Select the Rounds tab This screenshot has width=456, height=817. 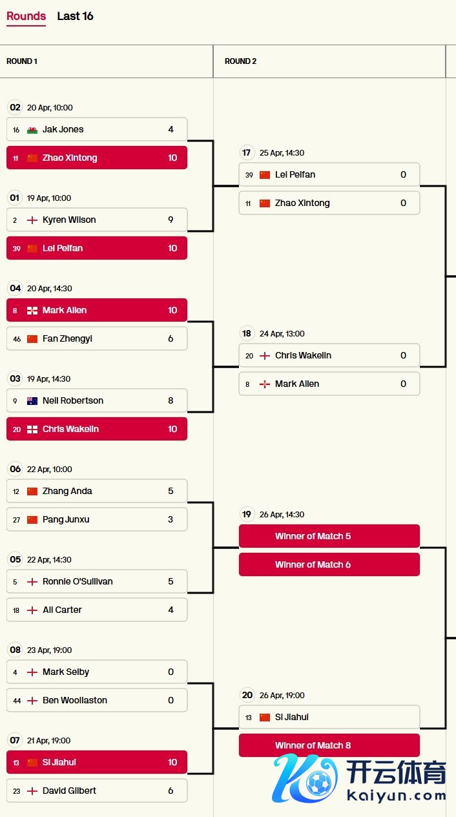[26, 16]
